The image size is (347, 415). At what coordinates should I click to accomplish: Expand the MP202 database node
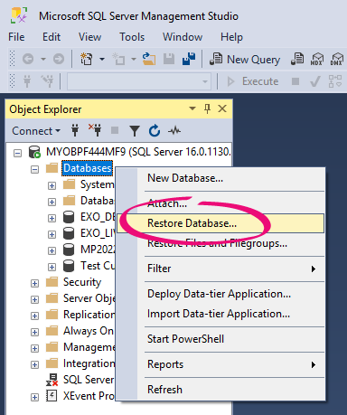tap(52, 250)
